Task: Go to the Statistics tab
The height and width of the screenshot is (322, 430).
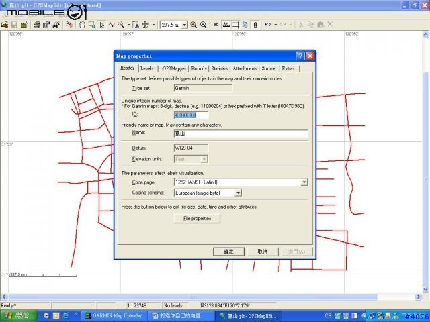Action: coord(220,68)
